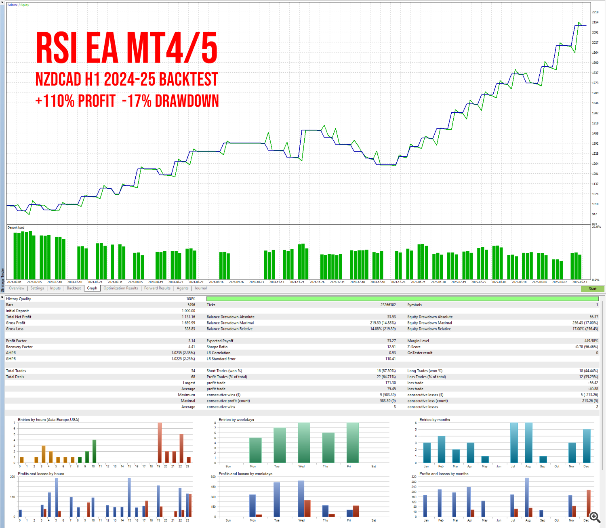Click the largest profit trade value 171.30
Screen dimensions: 606x528
click(x=391, y=383)
